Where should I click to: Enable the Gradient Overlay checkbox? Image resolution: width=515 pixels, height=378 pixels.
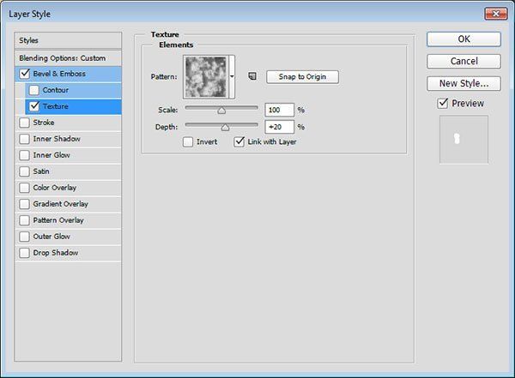pyautogui.click(x=25, y=204)
